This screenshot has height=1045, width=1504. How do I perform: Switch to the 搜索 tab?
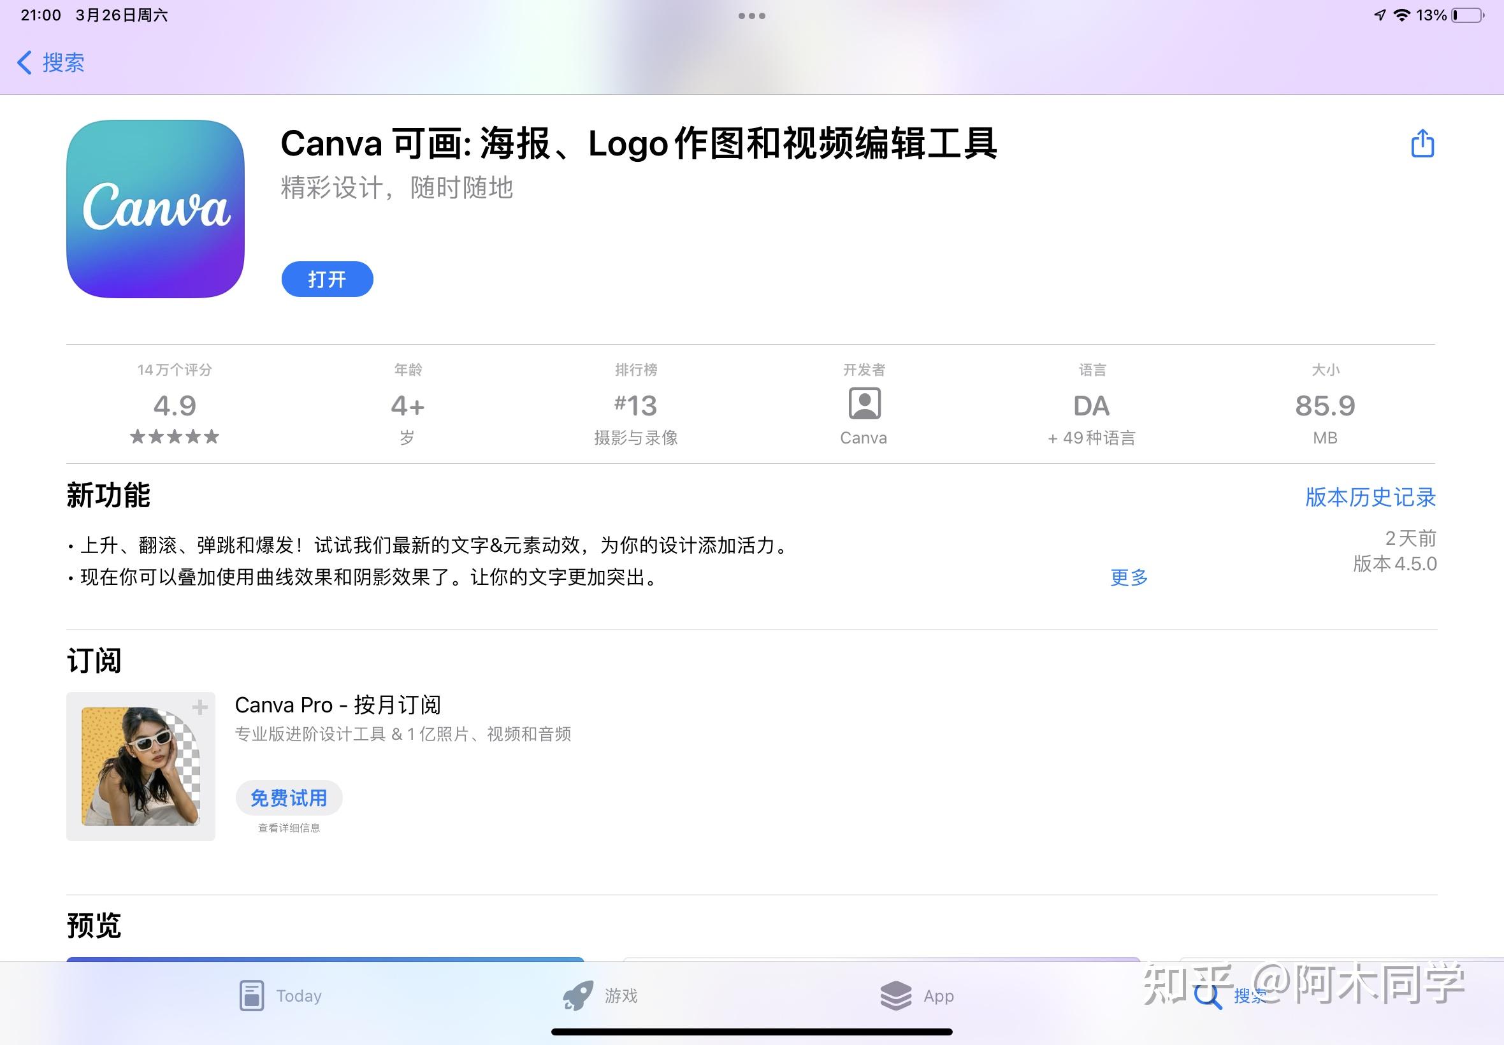click(1230, 996)
